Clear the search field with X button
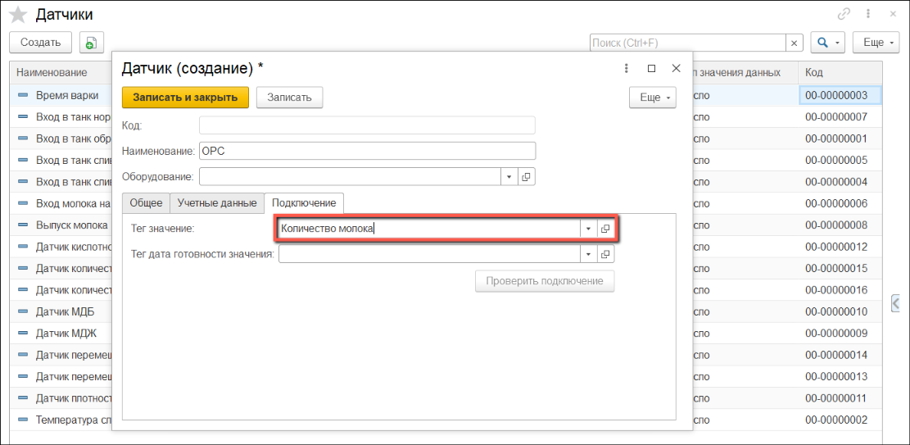 tap(794, 43)
